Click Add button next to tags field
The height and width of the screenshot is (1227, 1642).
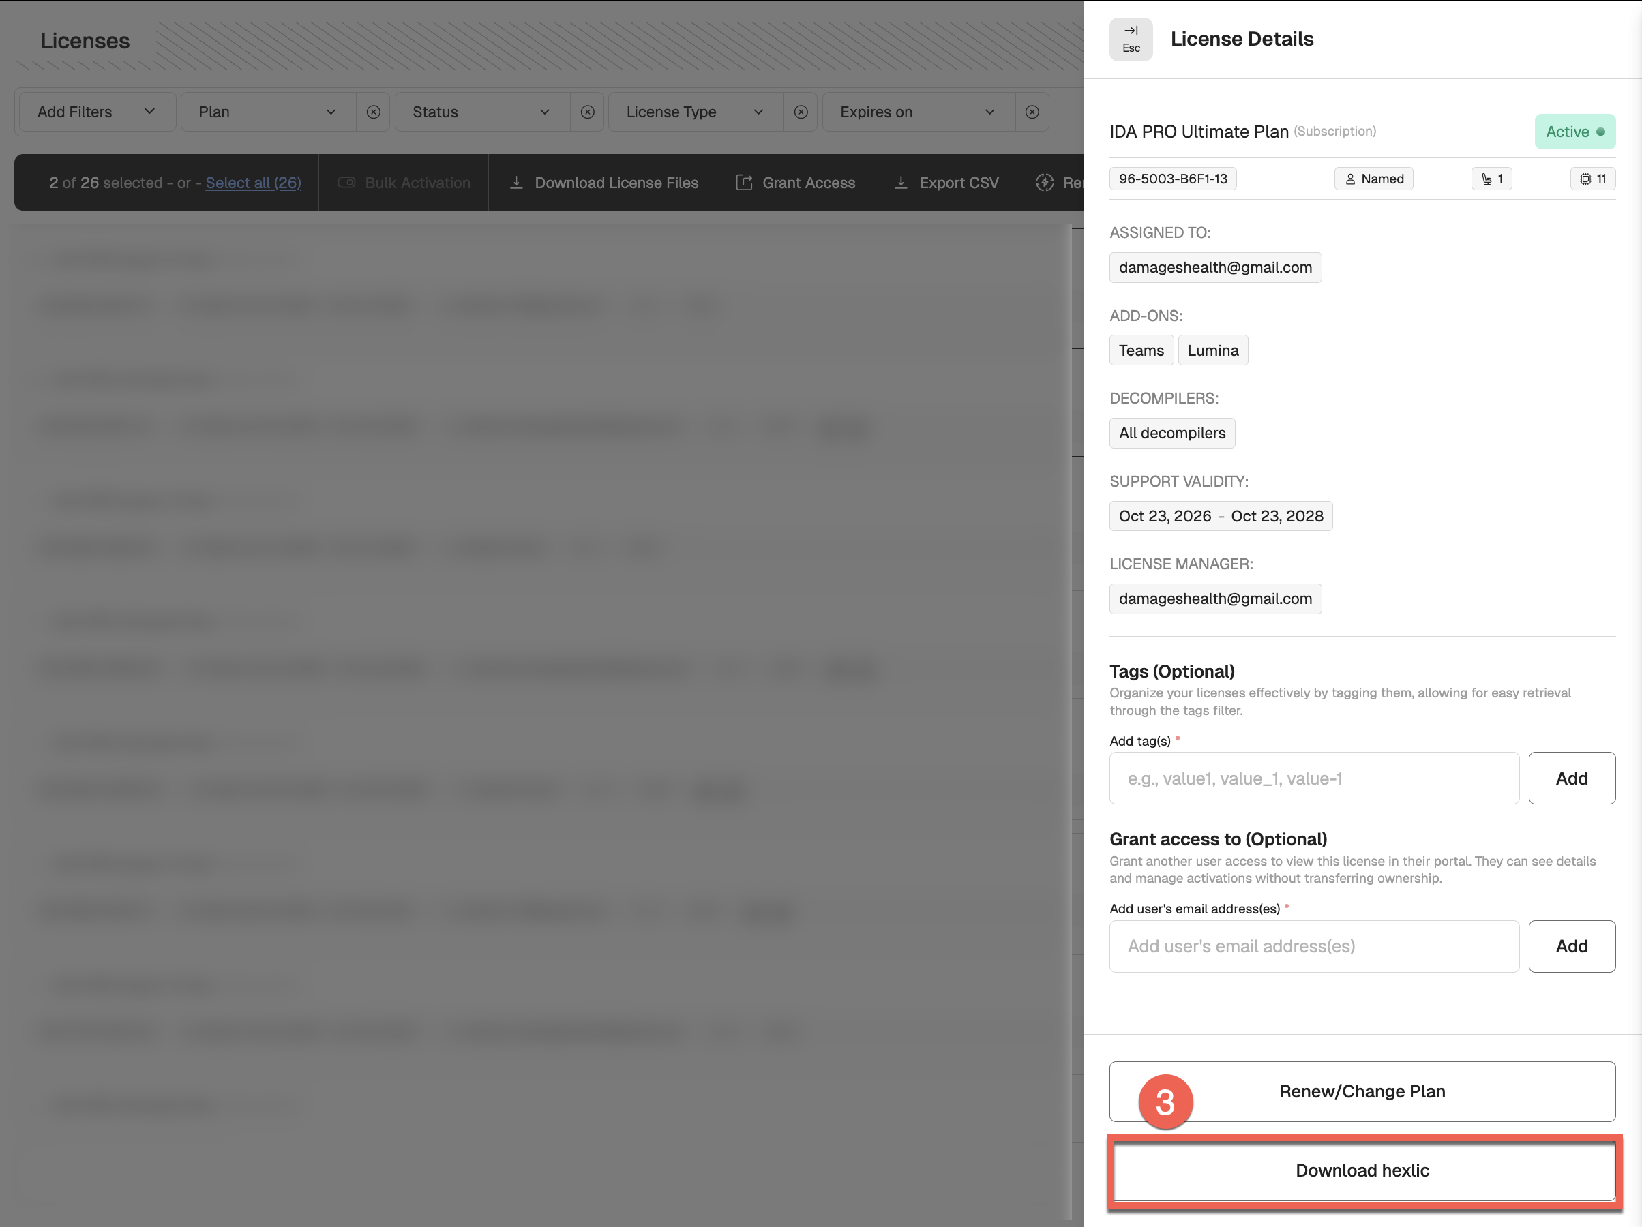tap(1572, 778)
